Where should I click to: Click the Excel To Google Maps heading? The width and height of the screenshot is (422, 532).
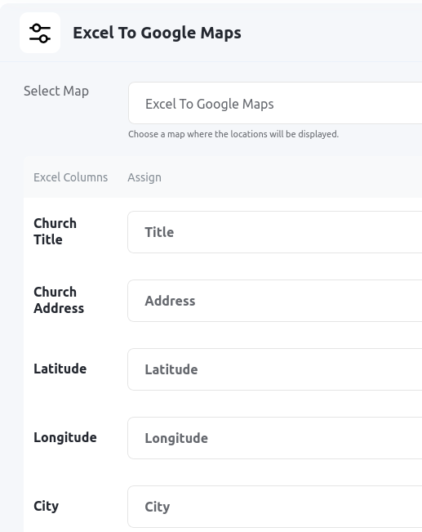[x=157, y=33]
